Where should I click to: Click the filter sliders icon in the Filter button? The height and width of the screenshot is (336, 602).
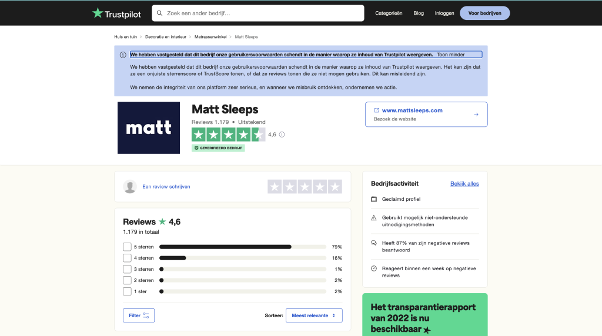point(146,315)
